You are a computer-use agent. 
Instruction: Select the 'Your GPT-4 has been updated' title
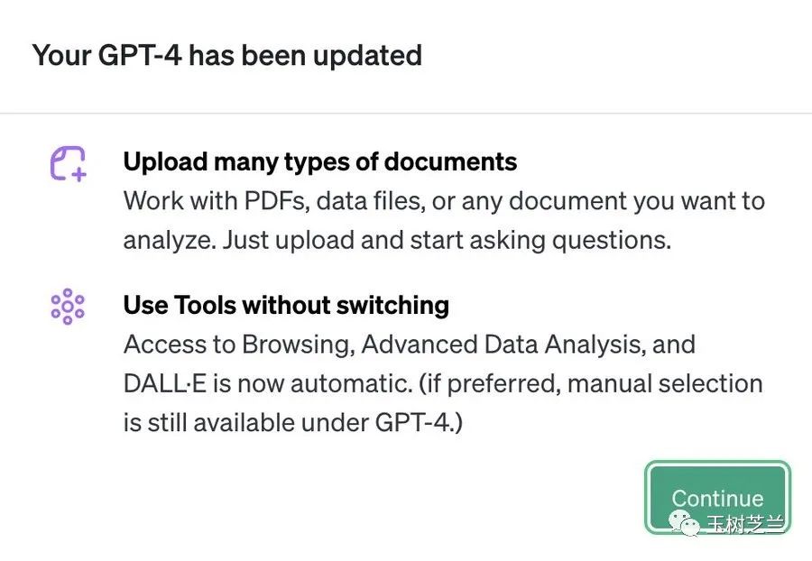[226, 55]
